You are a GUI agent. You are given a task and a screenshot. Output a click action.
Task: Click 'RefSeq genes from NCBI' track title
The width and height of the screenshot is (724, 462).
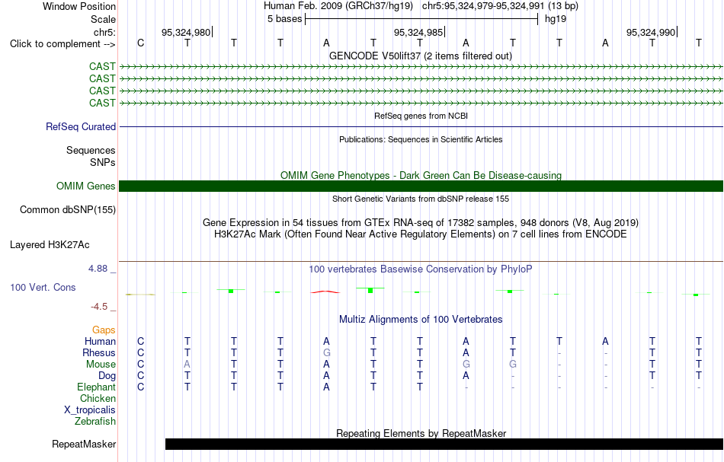click(x=421, y=116)
